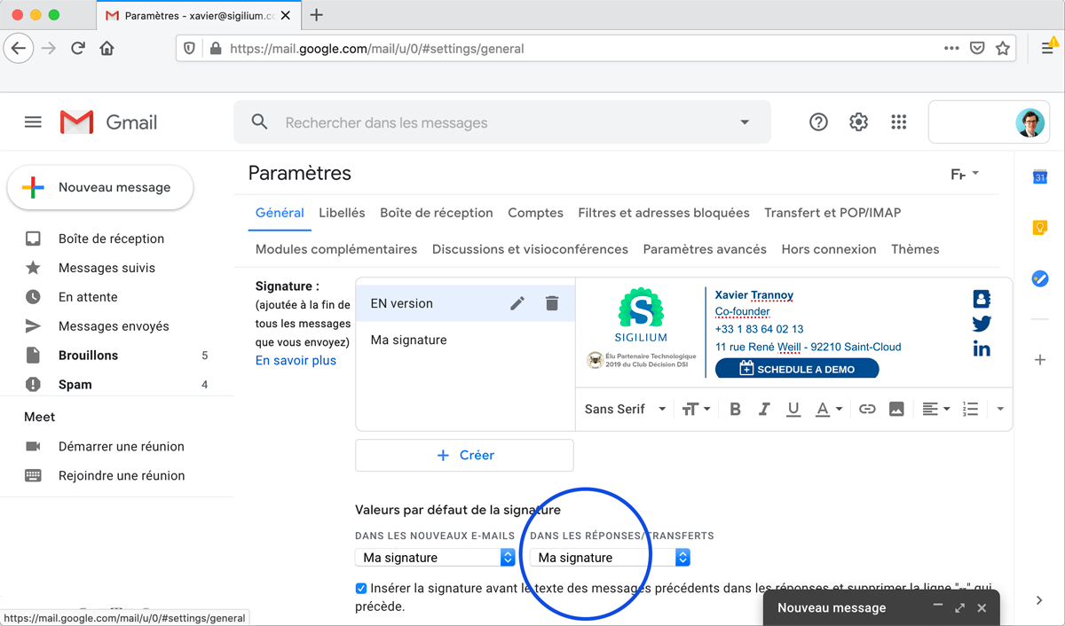The height and width of the screenshot is (626, 1065).
Task: Edit the EN version signature name
Action: [517, 303]
